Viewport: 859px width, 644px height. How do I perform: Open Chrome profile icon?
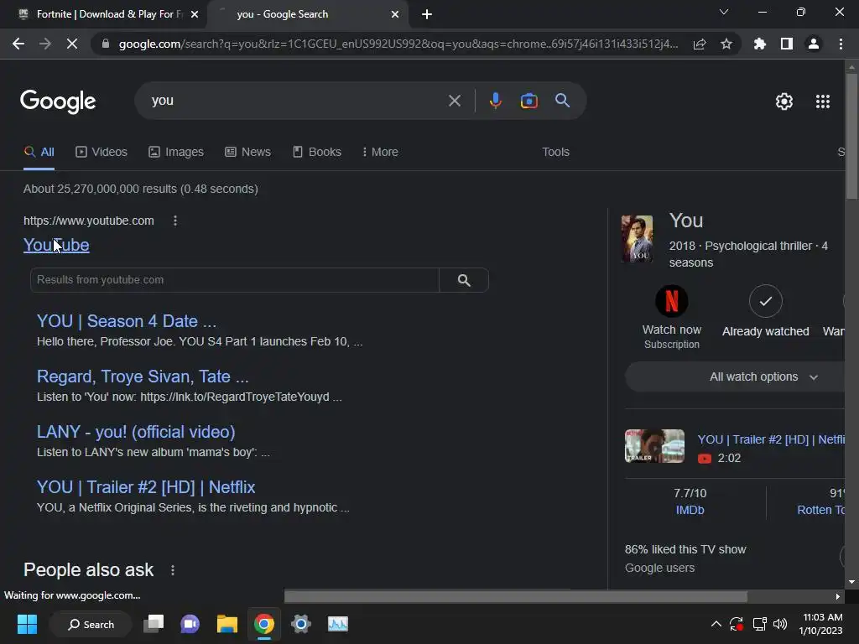(814, 44)
